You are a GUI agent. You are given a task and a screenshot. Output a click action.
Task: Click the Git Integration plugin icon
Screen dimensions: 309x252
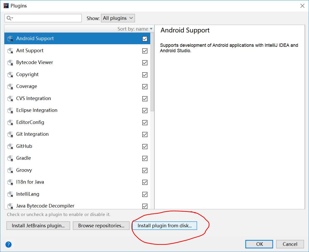pos(10,134)
